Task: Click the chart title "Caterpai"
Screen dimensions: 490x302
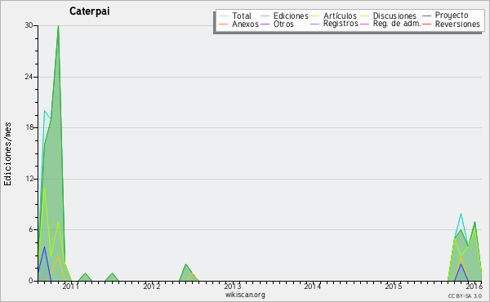Action: [89, 11]
